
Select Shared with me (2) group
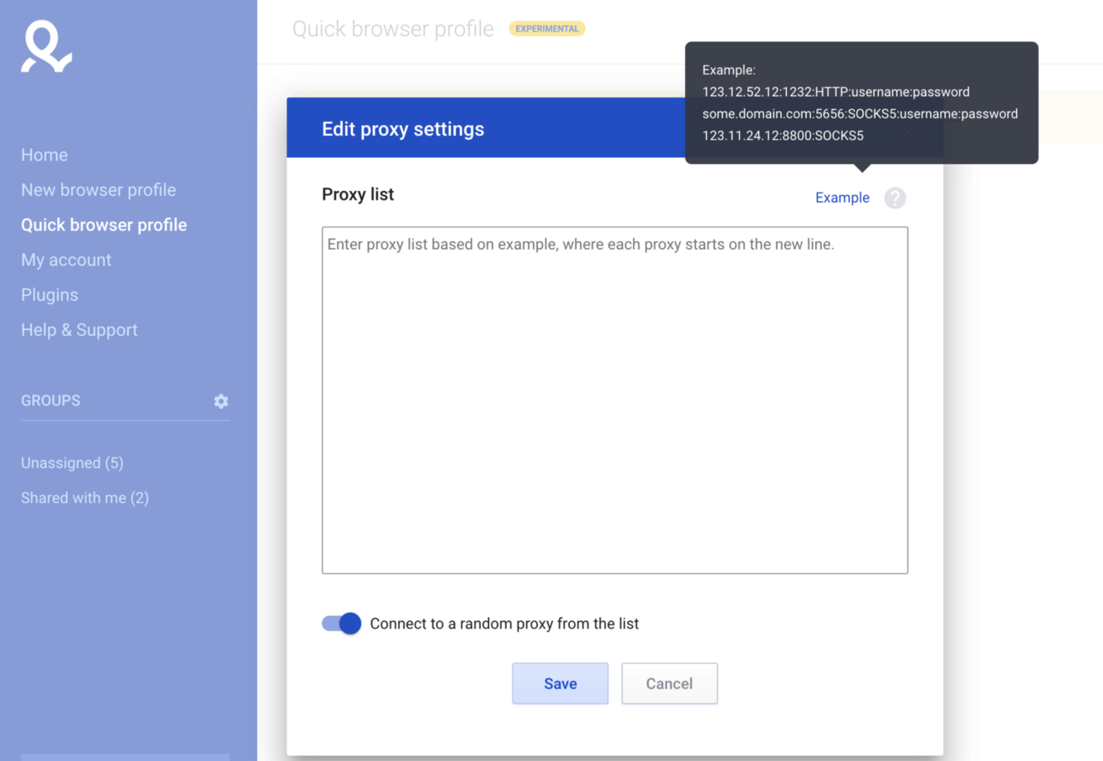(x=85, y=498)
